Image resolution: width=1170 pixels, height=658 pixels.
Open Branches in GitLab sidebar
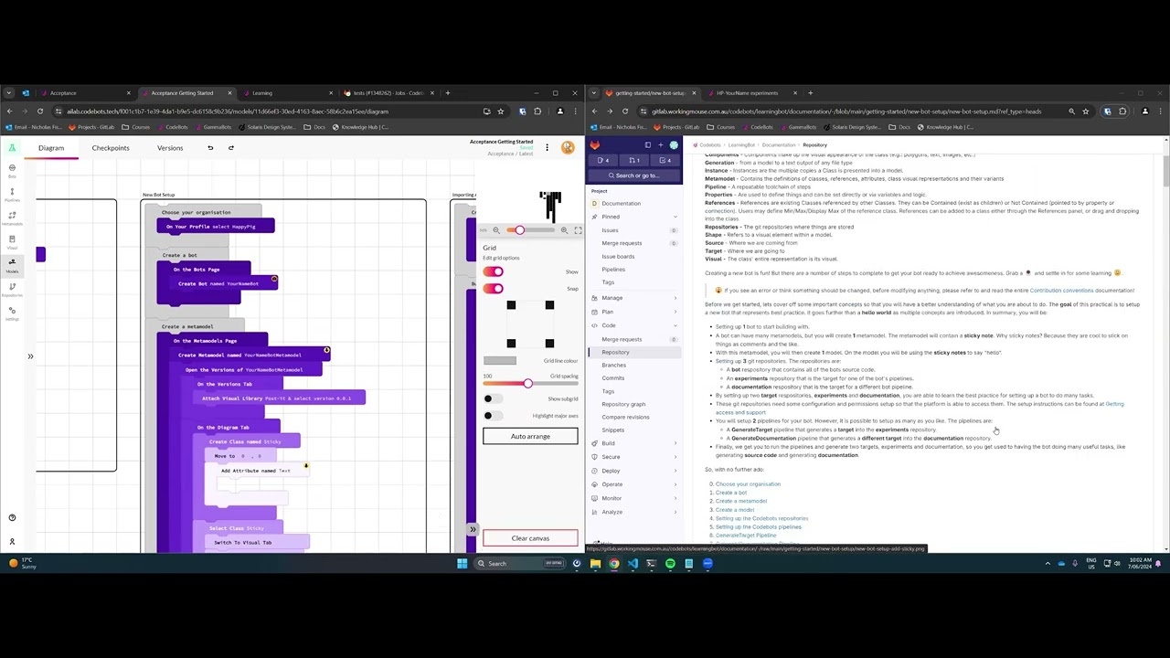(613, 365)
